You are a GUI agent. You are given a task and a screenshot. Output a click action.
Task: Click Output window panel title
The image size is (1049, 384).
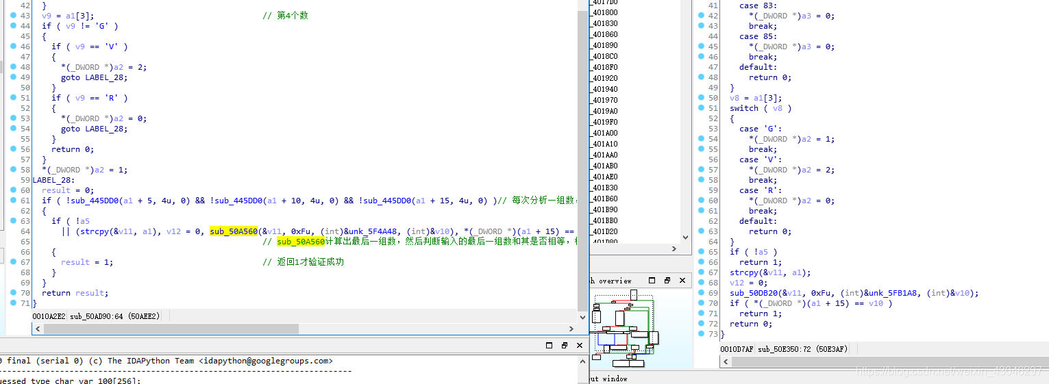pos(608,378)
